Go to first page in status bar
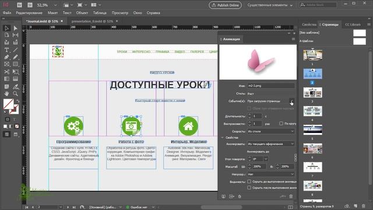 pyautogui.click(x=27, y=207)
